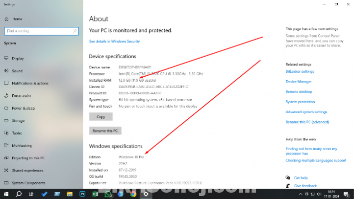
Task: Open Focus assist settings
Action: (21, 96)
